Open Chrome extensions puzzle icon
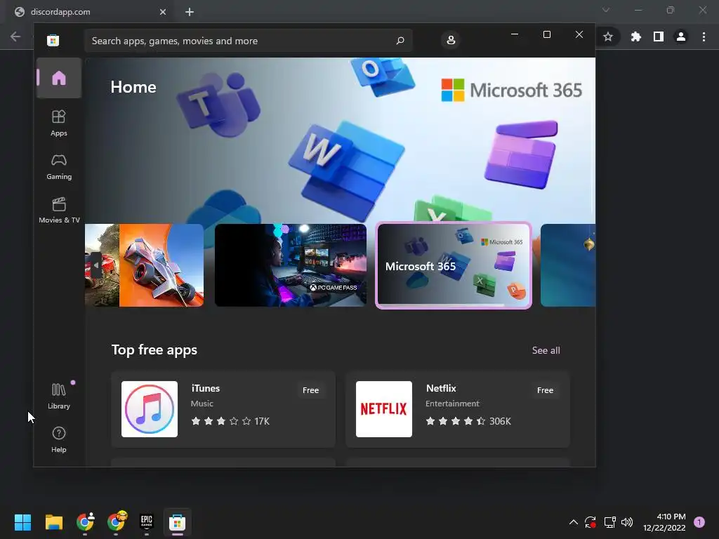The height and width of the screenshot is (539, 719). 635,36
